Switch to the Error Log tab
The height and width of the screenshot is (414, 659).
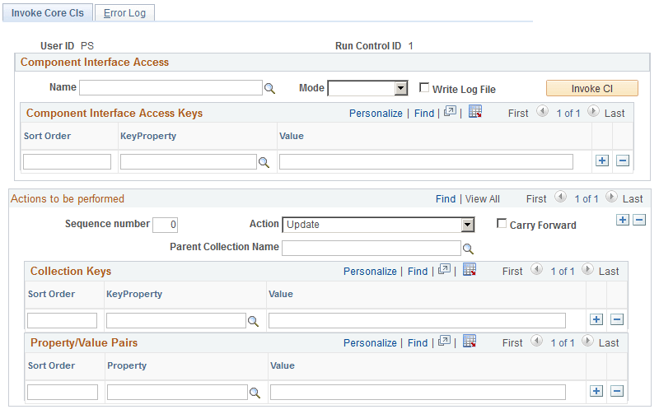124,13
